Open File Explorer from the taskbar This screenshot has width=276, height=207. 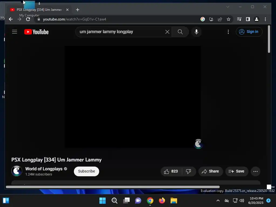click(x=174, y=201)
